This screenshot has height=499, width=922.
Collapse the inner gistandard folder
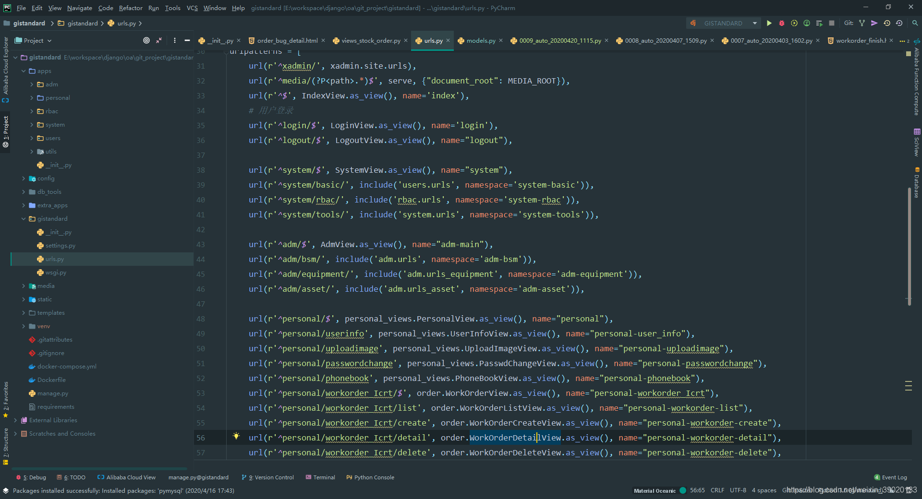[x=24, y=219]
